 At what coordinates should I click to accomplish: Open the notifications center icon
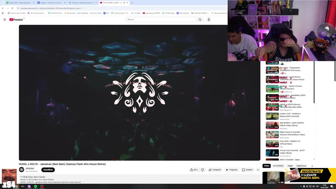pos(332,186)
